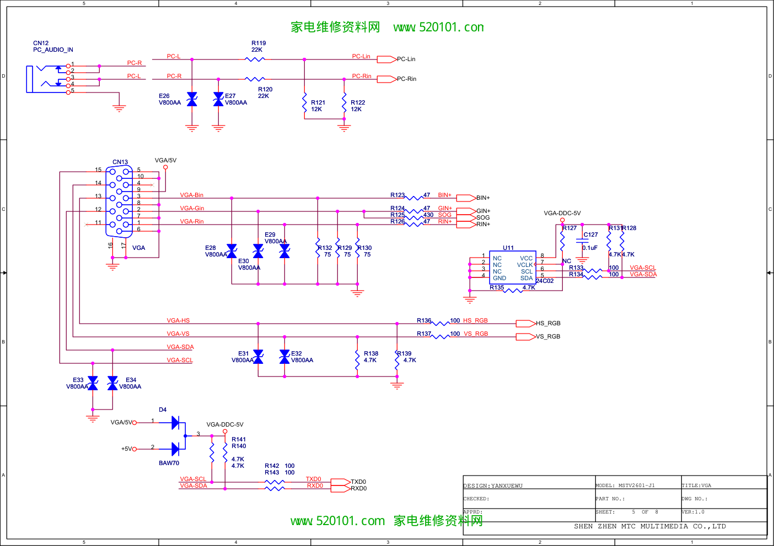Screen dimensions: 774x546
Task: Click the VGA-VS net label
Action: click(178, 334)
